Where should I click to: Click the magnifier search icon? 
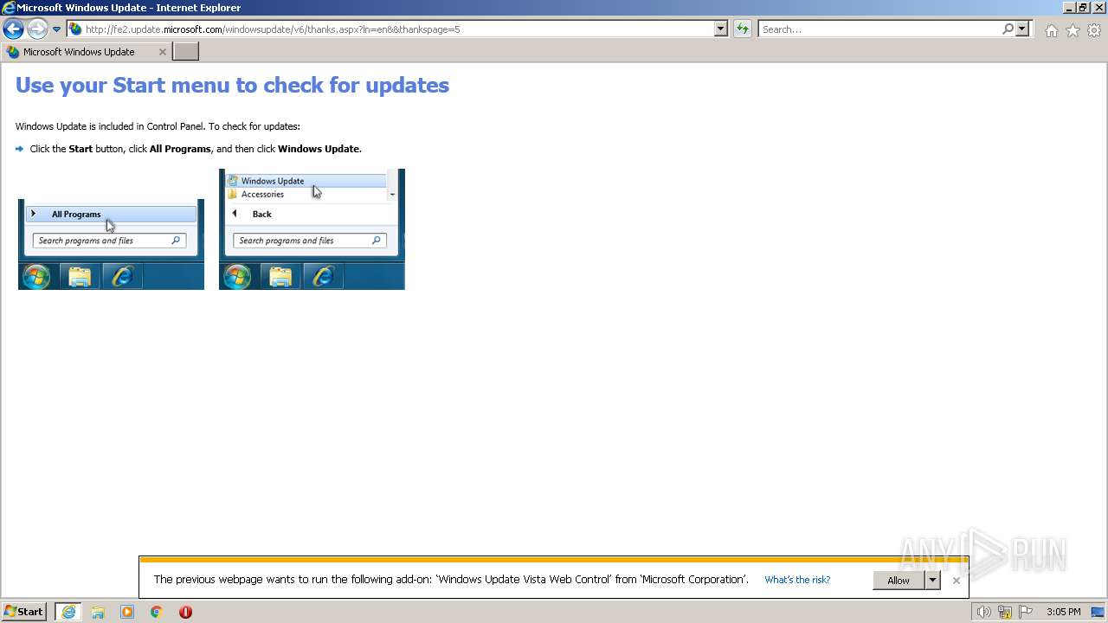pos(1008,29)
